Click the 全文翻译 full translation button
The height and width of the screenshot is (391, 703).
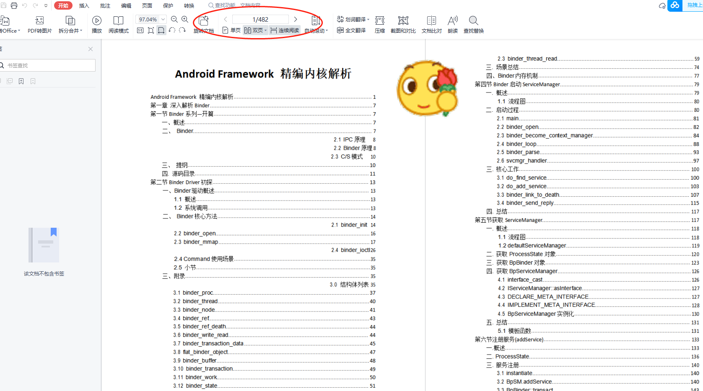[351, 30]
